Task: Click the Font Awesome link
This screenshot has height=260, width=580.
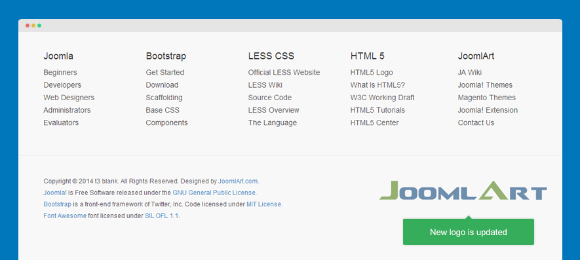Action: 65,215
